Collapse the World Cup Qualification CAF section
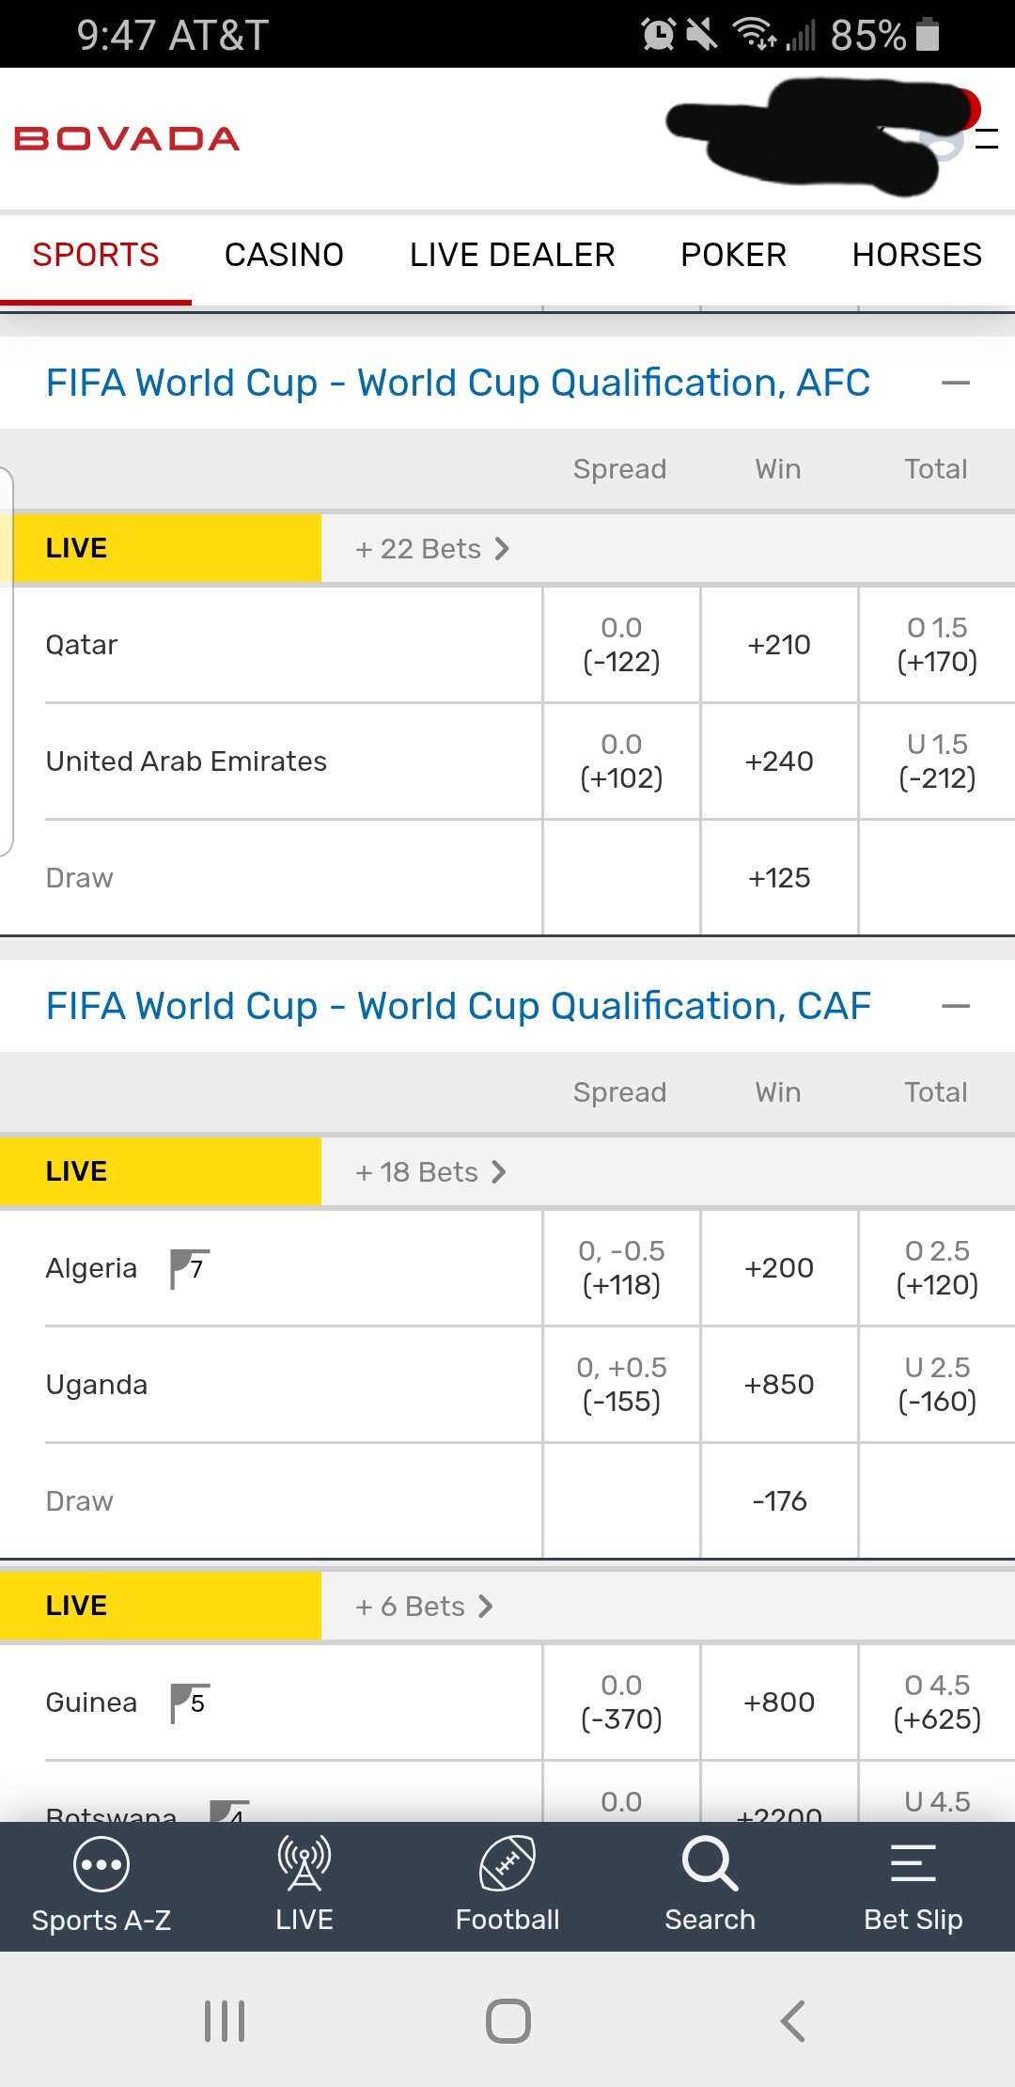1015x2087 pixels. (955, 1006)
